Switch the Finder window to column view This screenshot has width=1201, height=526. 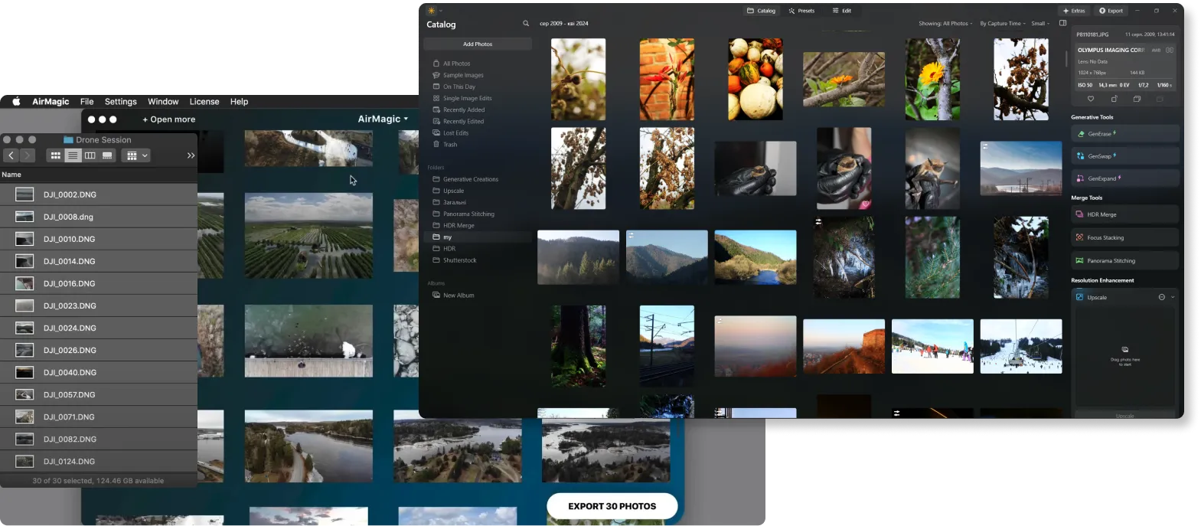[90, 155]
